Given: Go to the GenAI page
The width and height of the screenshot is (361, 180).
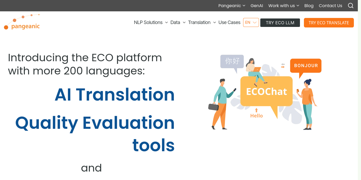Looking at the screenshot, I should pos(257,6).
